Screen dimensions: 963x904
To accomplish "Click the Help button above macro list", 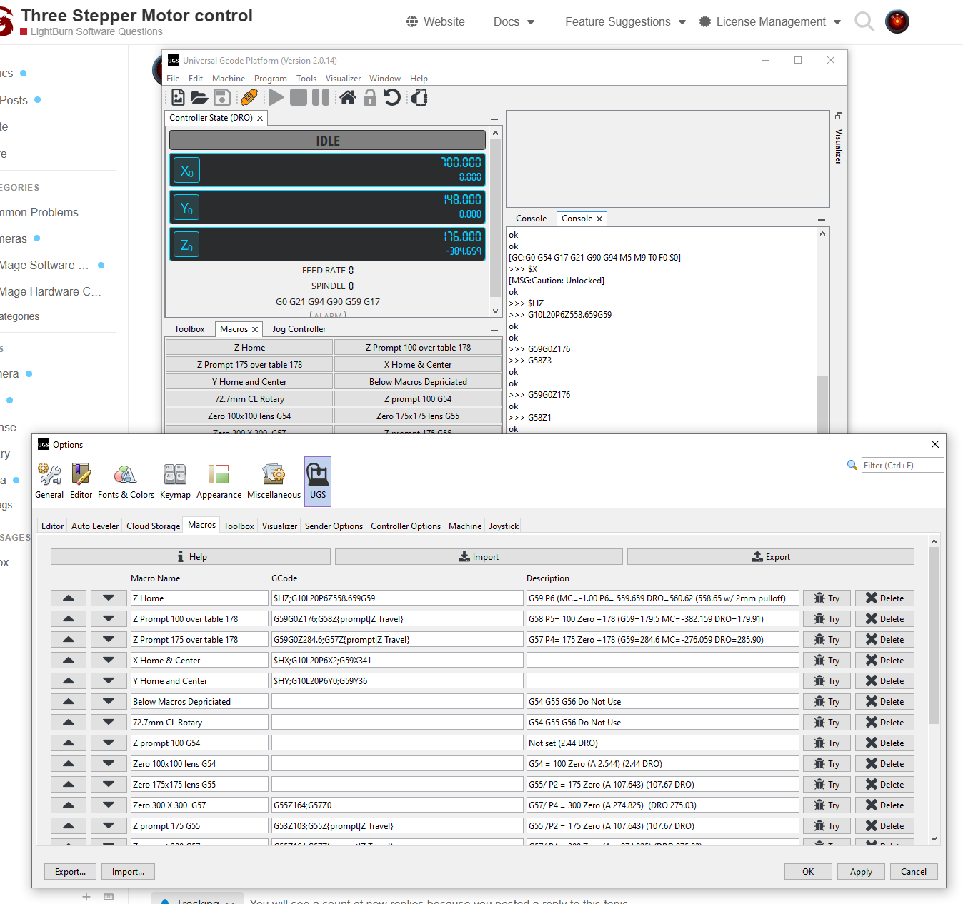I will [x=191, y=557].
